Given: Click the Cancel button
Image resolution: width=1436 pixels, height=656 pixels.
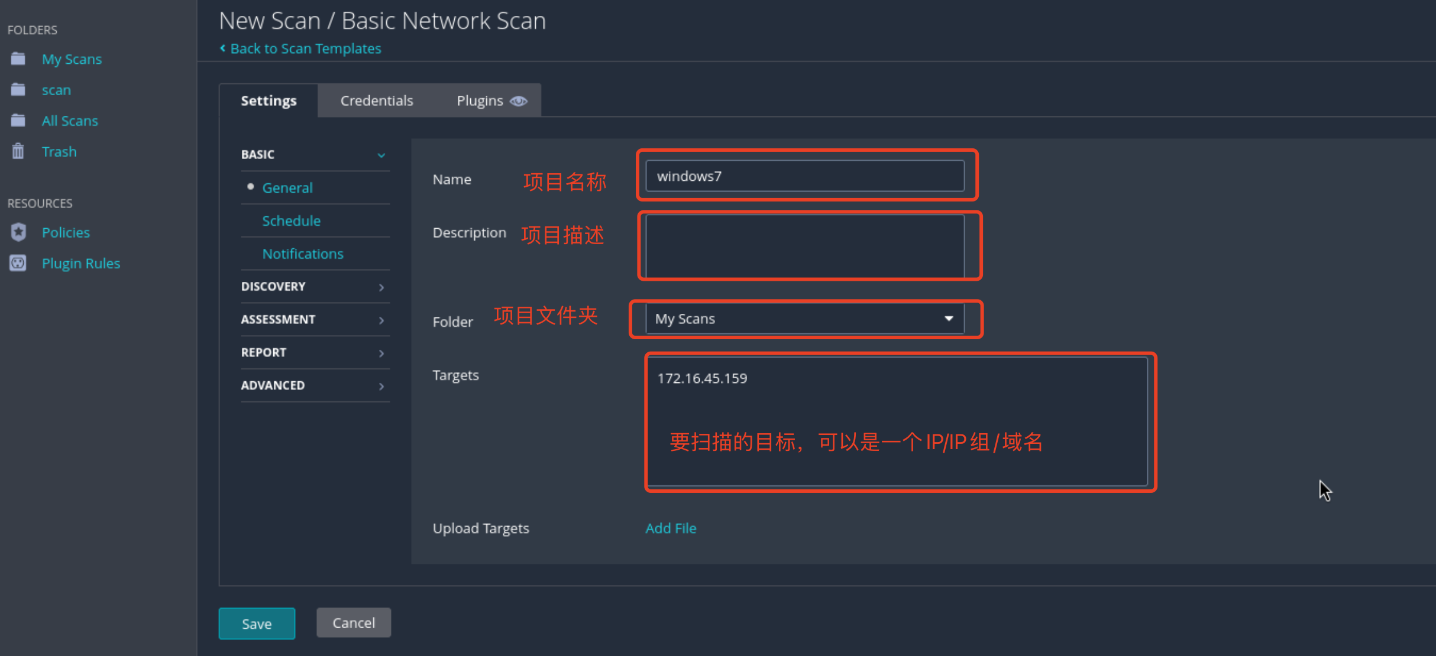Looking at the screenshot, I should click(354, 623).
